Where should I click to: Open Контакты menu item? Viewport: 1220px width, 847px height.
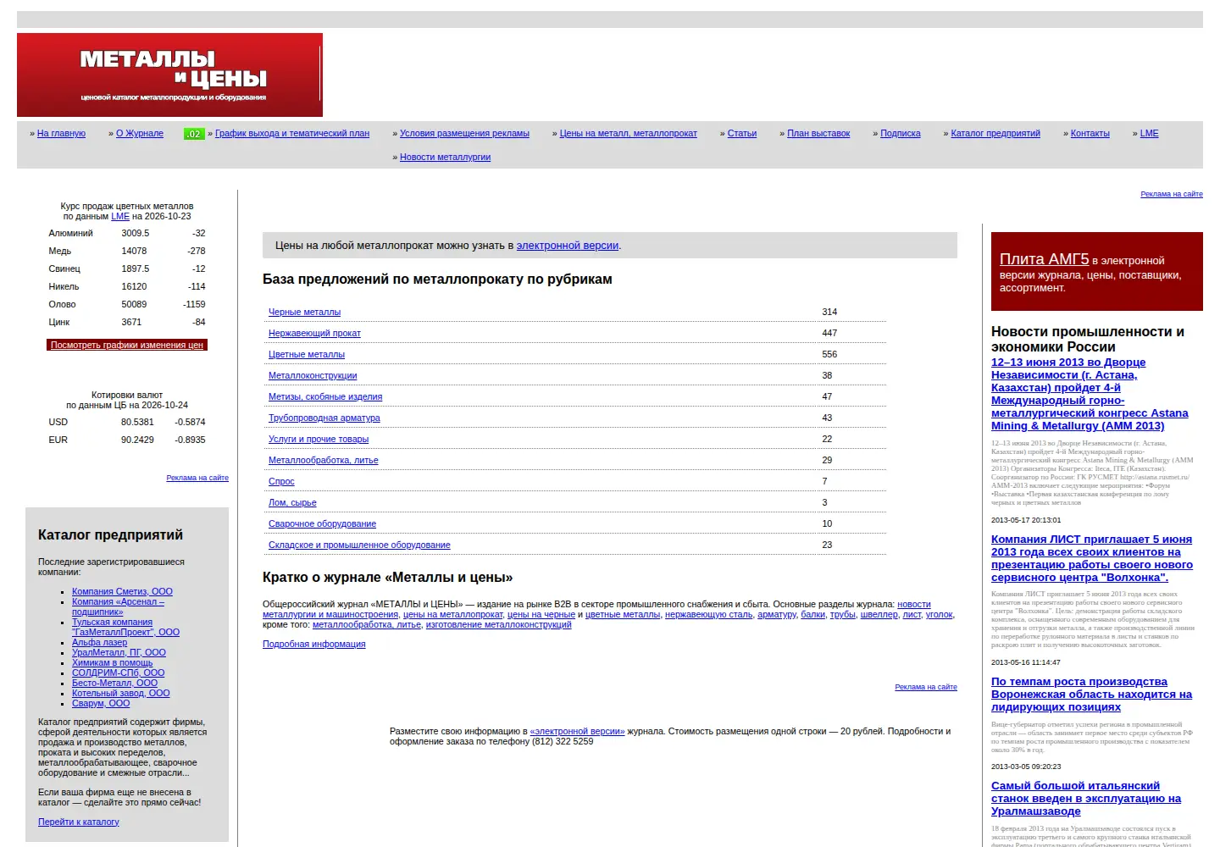tap(1090, 134)
